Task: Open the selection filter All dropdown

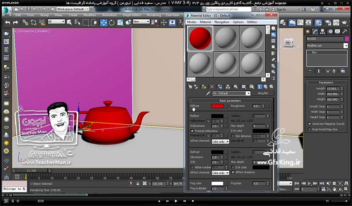Action: 56,22
